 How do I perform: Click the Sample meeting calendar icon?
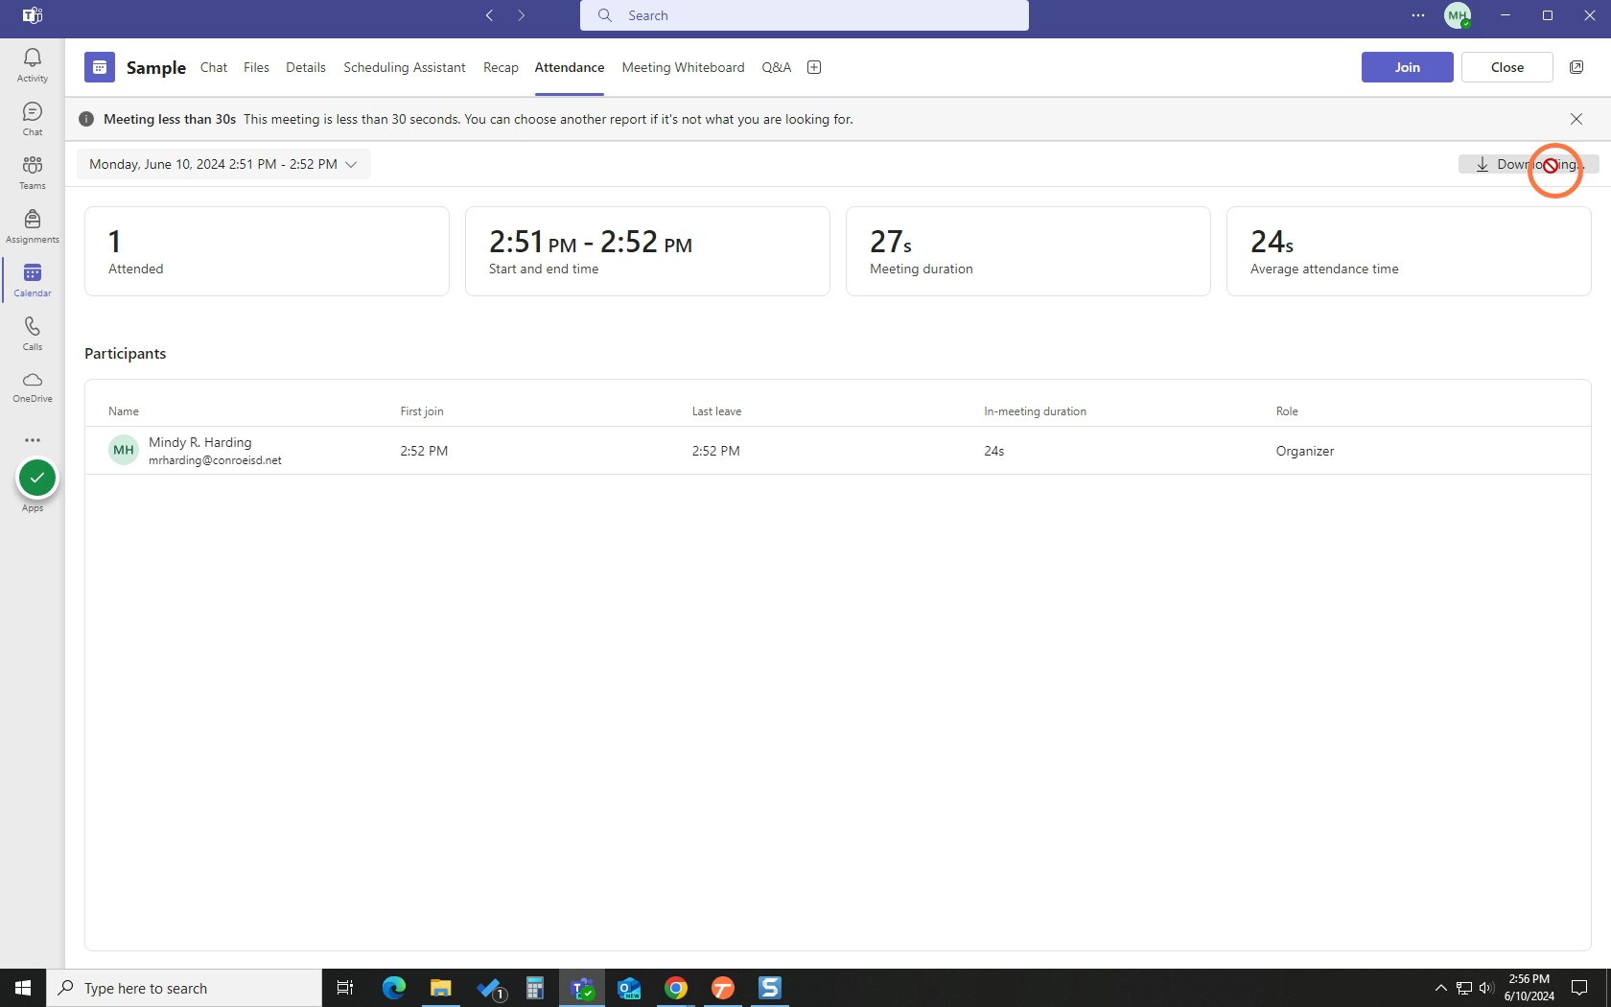tap(100, 67)
